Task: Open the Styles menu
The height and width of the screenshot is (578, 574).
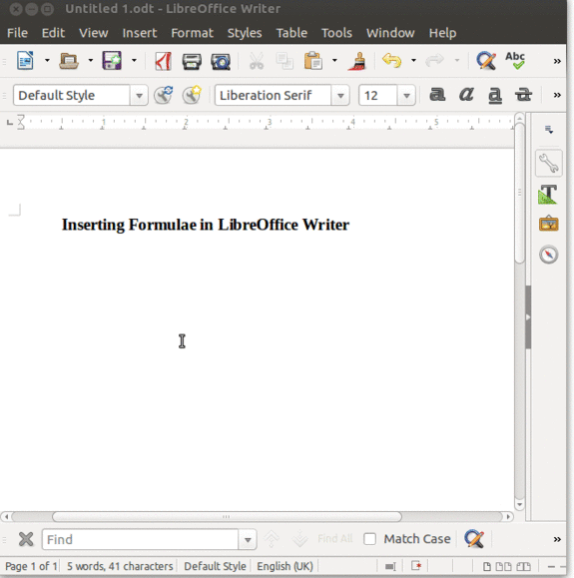Action: (x=245, y=33)
